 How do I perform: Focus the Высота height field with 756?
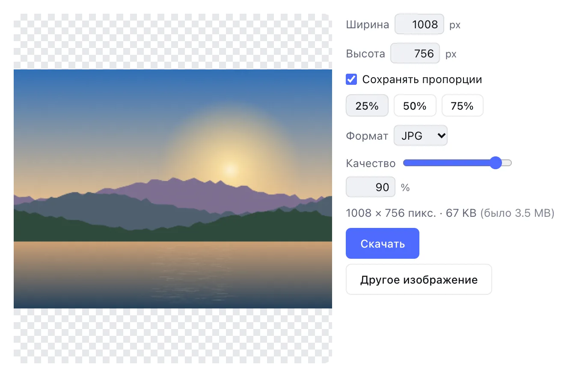(415, 54)
